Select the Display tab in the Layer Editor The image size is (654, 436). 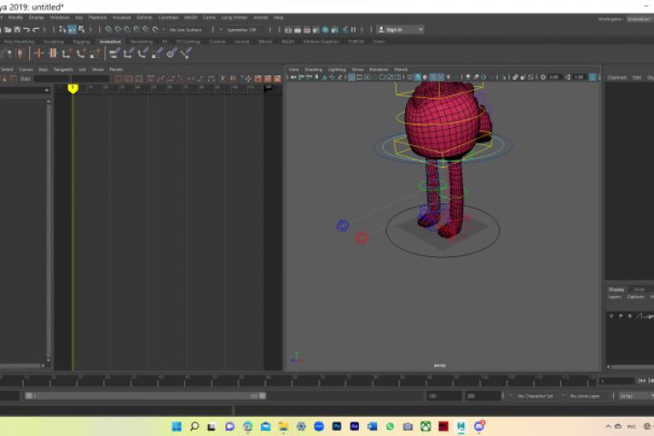pyautogui.click(x=617, y=289)
